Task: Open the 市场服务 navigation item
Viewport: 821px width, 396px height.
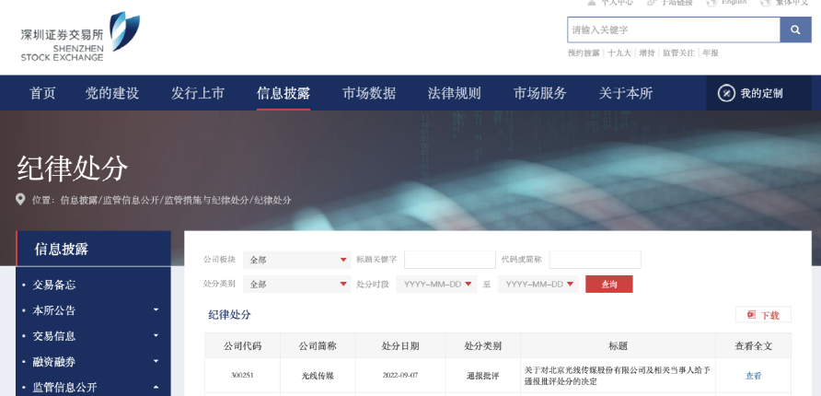Action: point(540,93)
